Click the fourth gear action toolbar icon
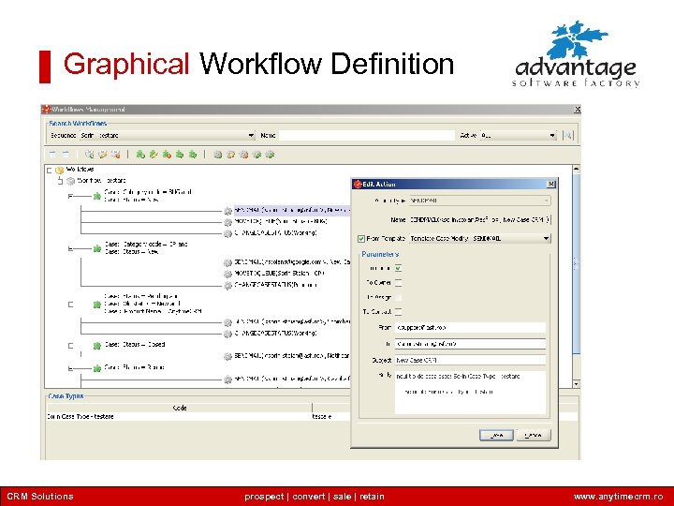Image resolution: width=674 pixels, height=506 pixels. point(257,154)
